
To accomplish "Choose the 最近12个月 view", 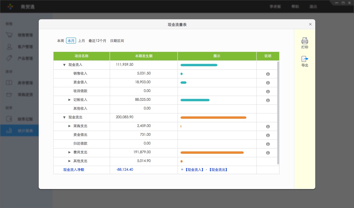I will pyautogui.click(x=97, y=41).
